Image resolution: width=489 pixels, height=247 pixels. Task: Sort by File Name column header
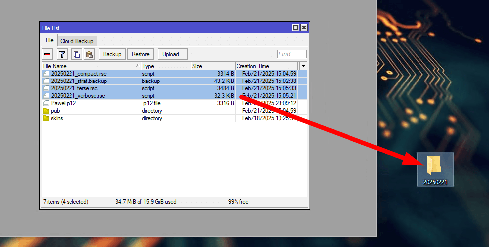coord(91,66)
